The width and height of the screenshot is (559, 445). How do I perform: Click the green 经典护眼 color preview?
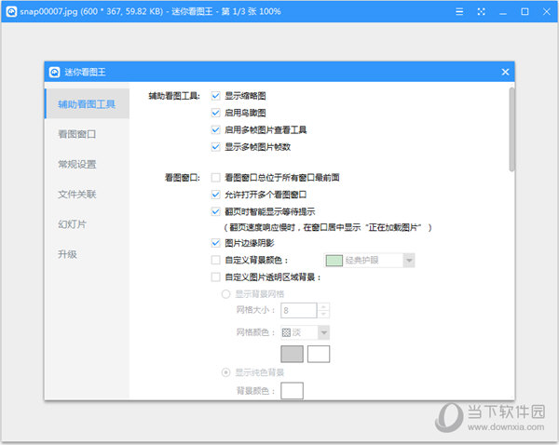334,261
